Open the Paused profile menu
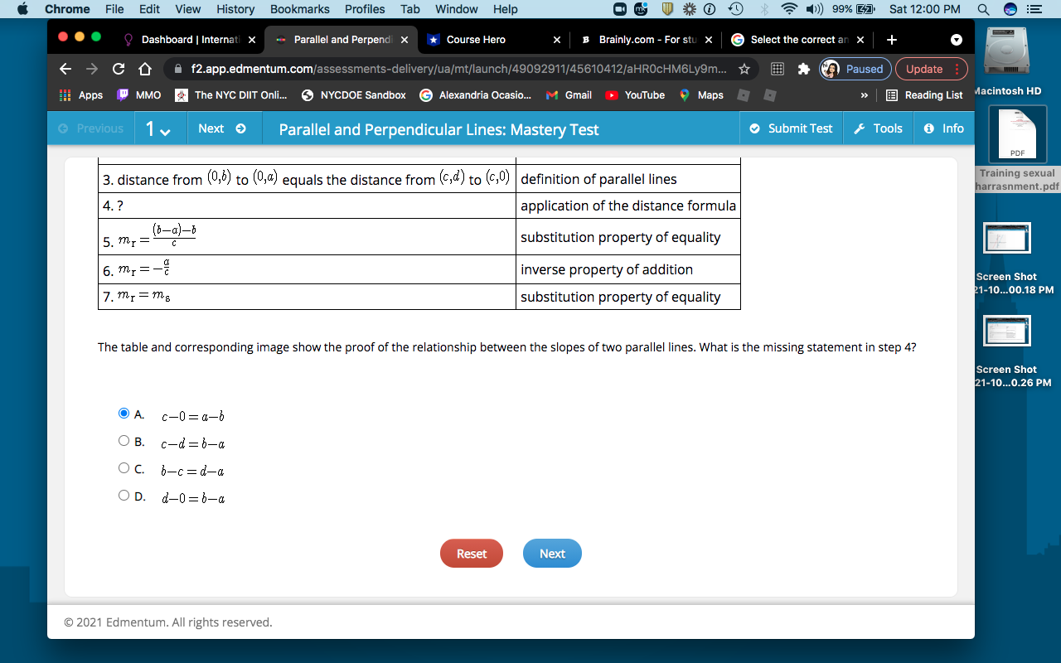Image resolution: width=1061 pixels, height=663 pixels. click(x=855, y=69)
